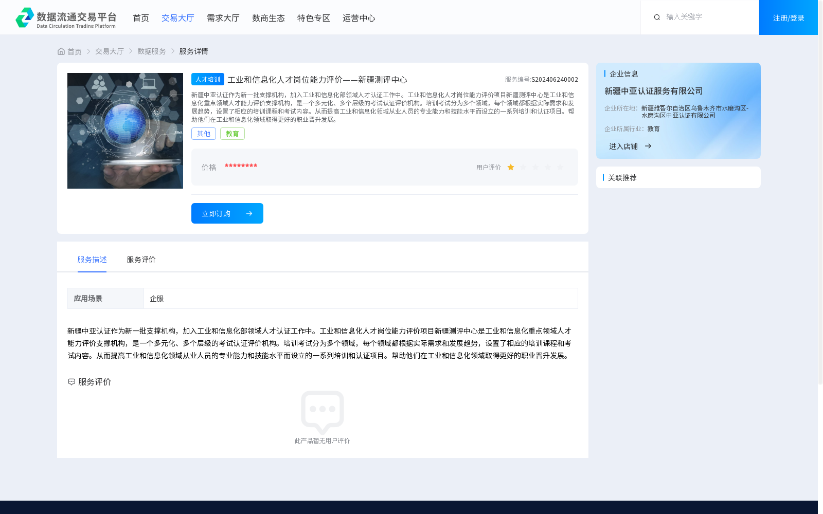Screen dimensions: 823x514
Task: Click the empty reviews speech-bubble icon
Action: click(323, 412)
